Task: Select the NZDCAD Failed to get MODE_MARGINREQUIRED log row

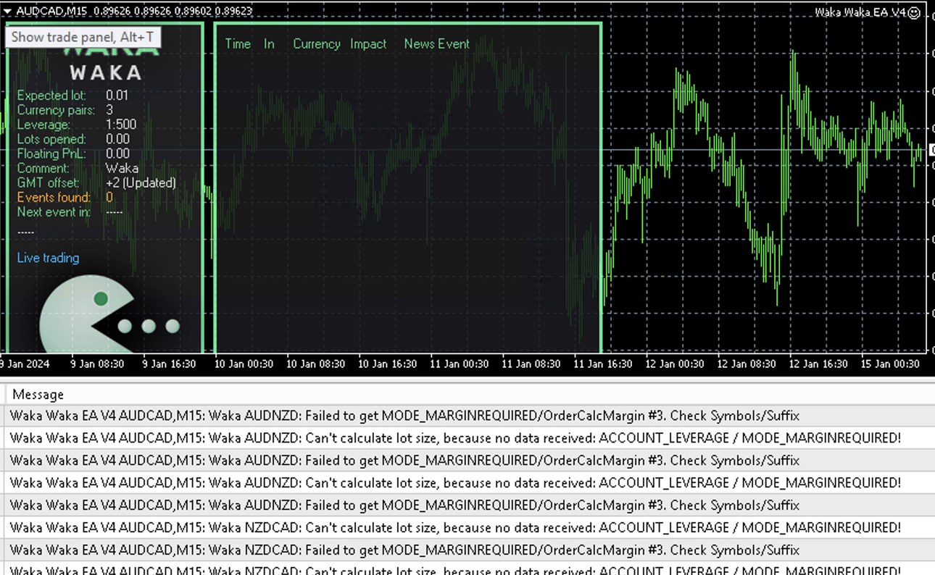Action: pyautogui.click(x=467, y=550)
